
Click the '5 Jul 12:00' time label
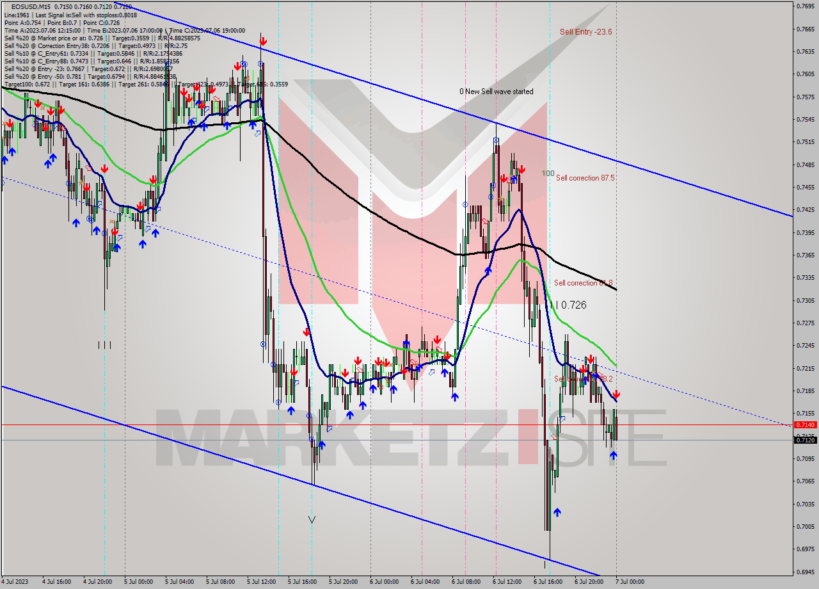pyautogui.click(x=261, y=582)
